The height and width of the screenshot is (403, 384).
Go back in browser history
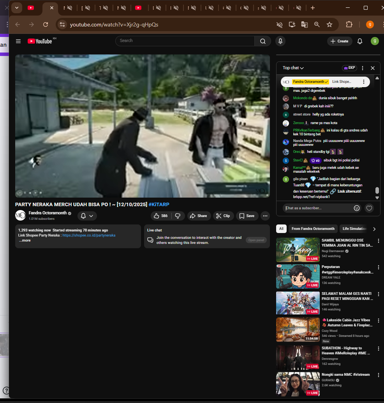(18, 25)
